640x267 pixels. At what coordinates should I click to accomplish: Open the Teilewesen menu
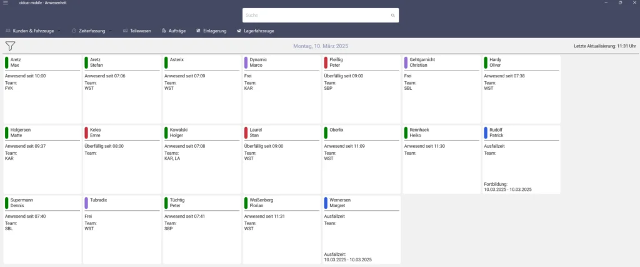(137, 31)
